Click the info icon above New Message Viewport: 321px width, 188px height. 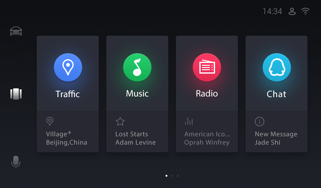pyautogui.click(x=259, y=122)
